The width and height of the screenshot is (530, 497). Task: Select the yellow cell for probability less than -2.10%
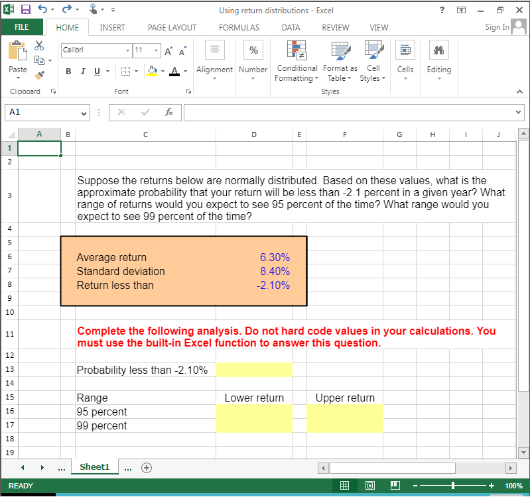coord(254,370)
